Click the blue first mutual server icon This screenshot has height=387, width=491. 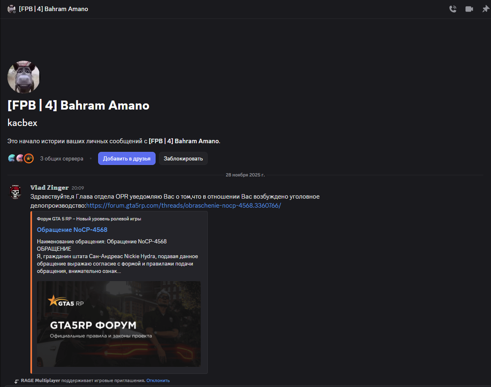coord(11,158)
